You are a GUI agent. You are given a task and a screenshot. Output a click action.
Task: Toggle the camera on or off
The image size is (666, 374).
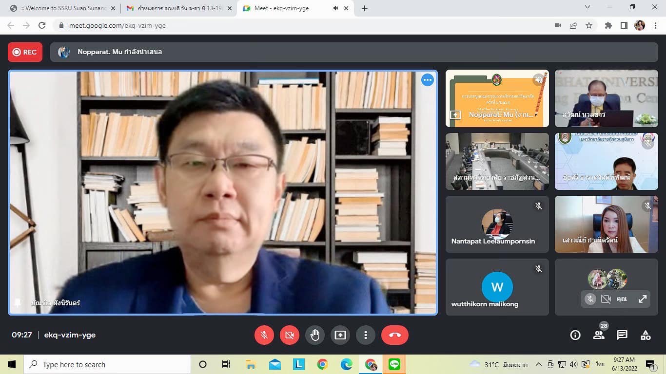(x=290, y=335)
